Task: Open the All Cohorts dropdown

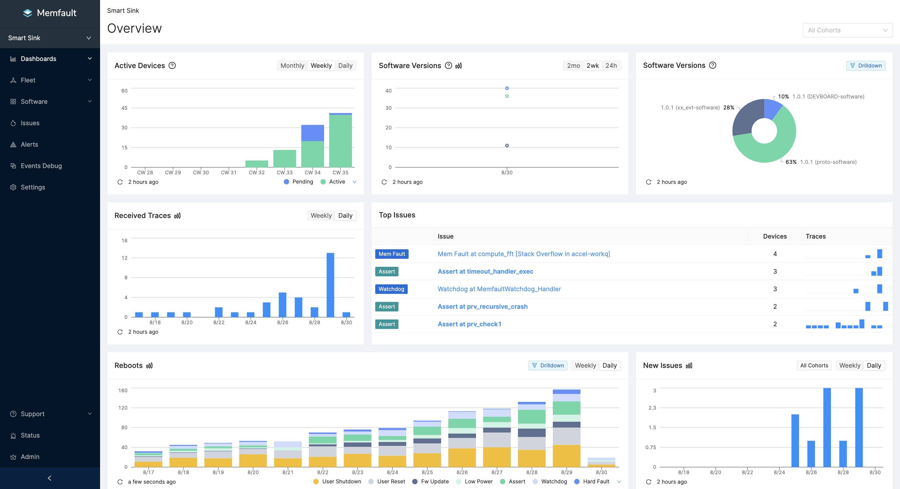Action: pos(847,30)
